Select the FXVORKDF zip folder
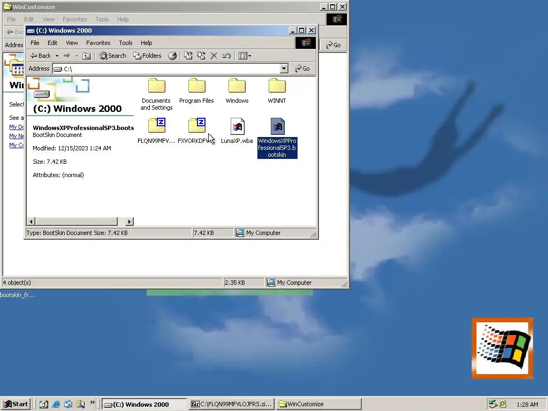The height and width of the screenshot is (411, 548). [196, 131]
